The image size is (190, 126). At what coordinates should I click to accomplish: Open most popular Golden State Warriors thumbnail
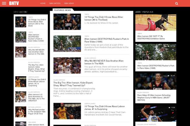[156, 113]
